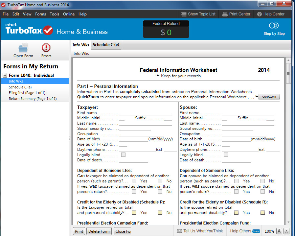Click taxpayer Social security no. field
295x236 pixels.
135,129
